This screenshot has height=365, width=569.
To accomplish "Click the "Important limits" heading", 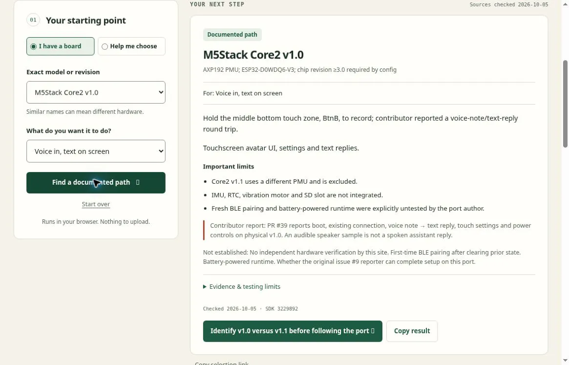I will click(229, 166).
